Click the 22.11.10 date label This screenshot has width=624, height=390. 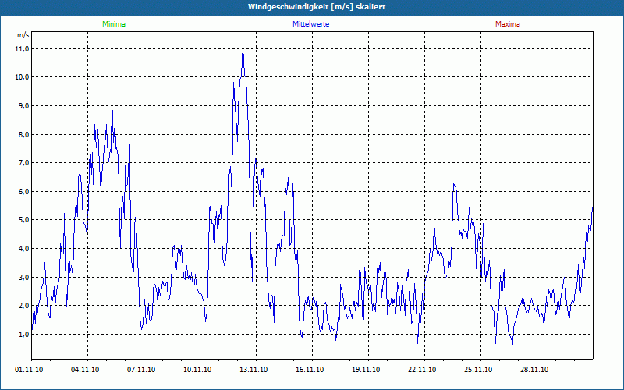click(422, 370)
